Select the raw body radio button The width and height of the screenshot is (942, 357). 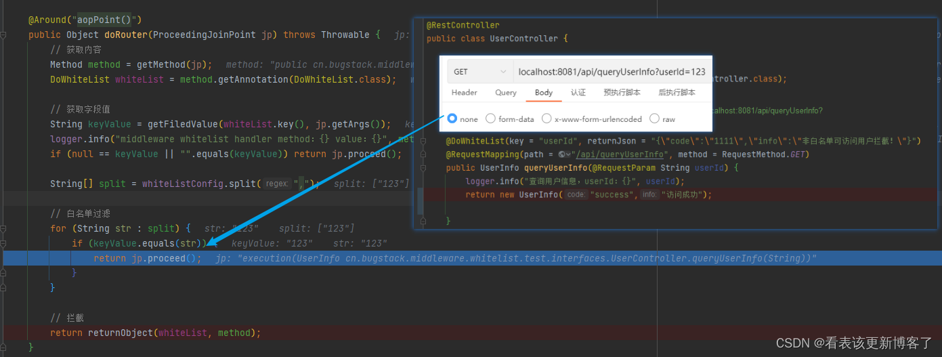tap(654, 119)
